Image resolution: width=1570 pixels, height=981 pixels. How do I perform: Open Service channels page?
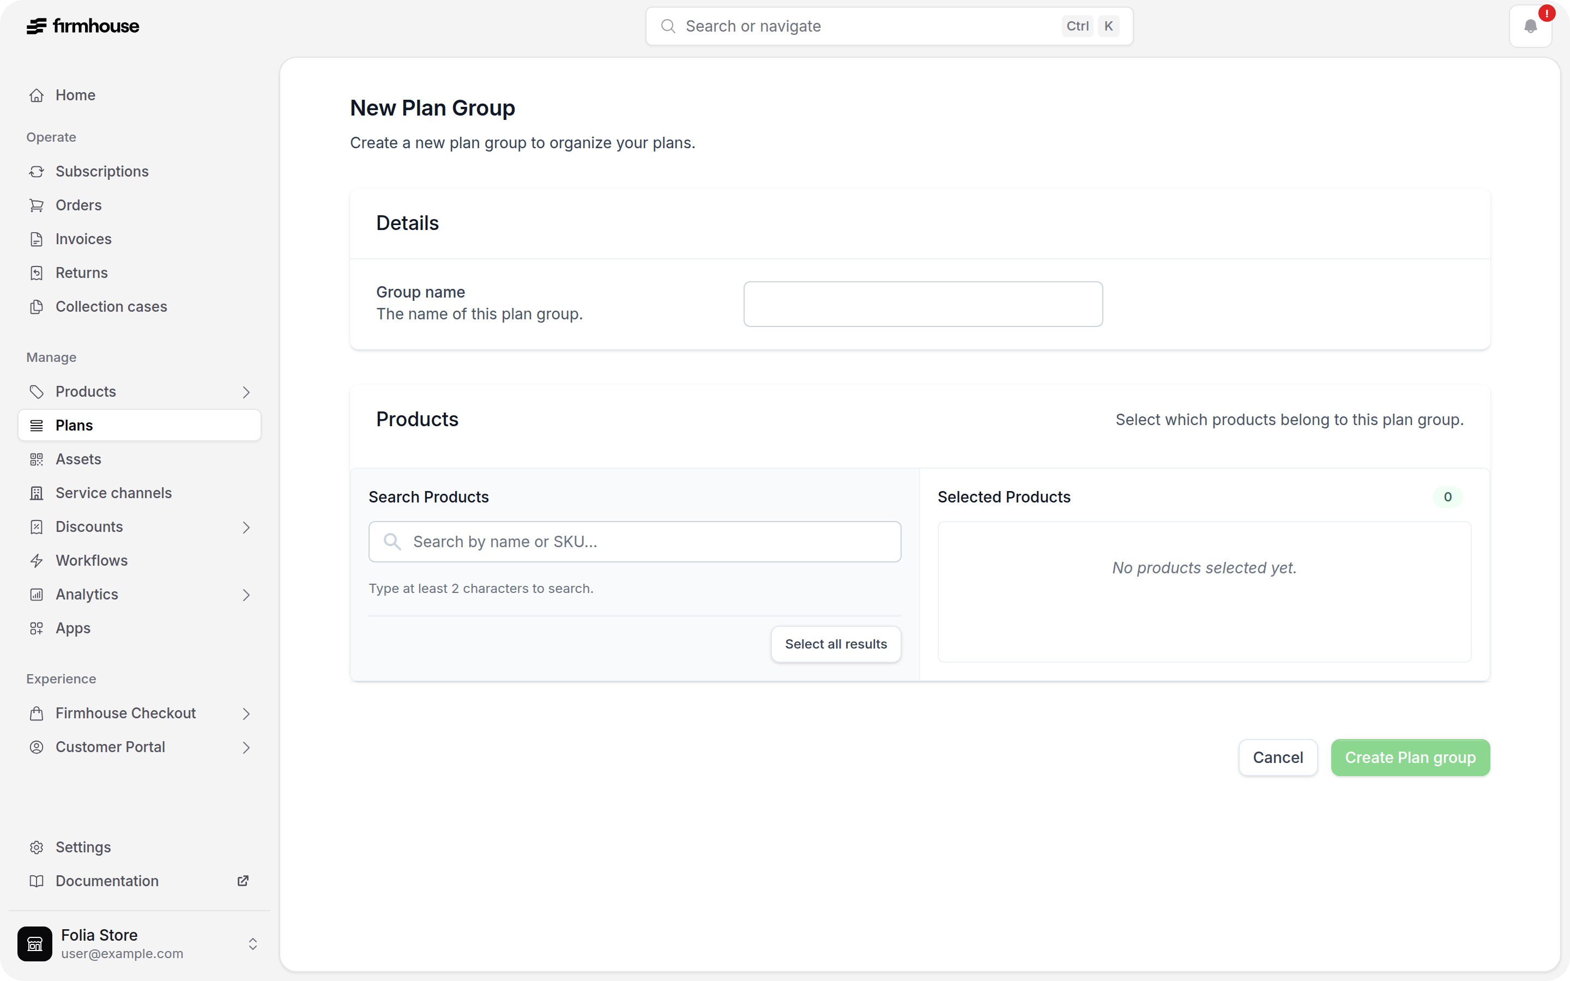tap(140, 493)
